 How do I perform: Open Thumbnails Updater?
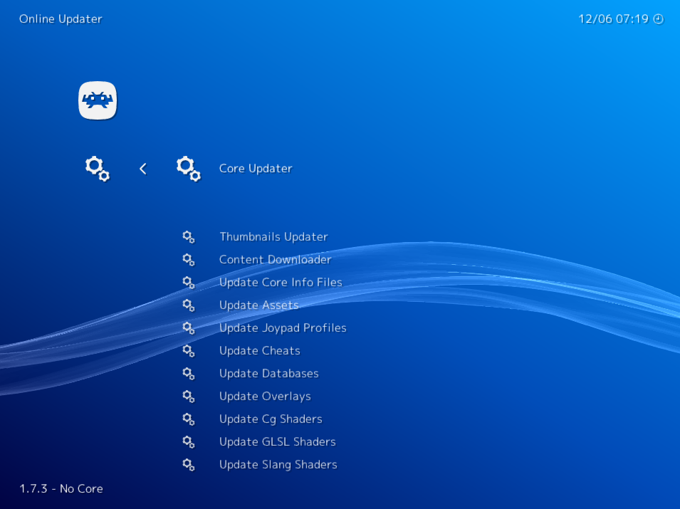[x=273, y=237]
